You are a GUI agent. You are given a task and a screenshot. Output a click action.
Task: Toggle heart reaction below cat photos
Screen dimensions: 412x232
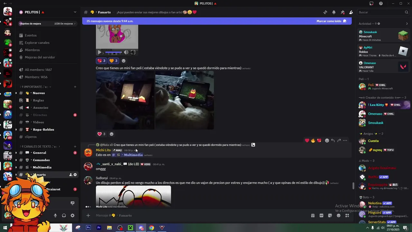click(101, 134)
